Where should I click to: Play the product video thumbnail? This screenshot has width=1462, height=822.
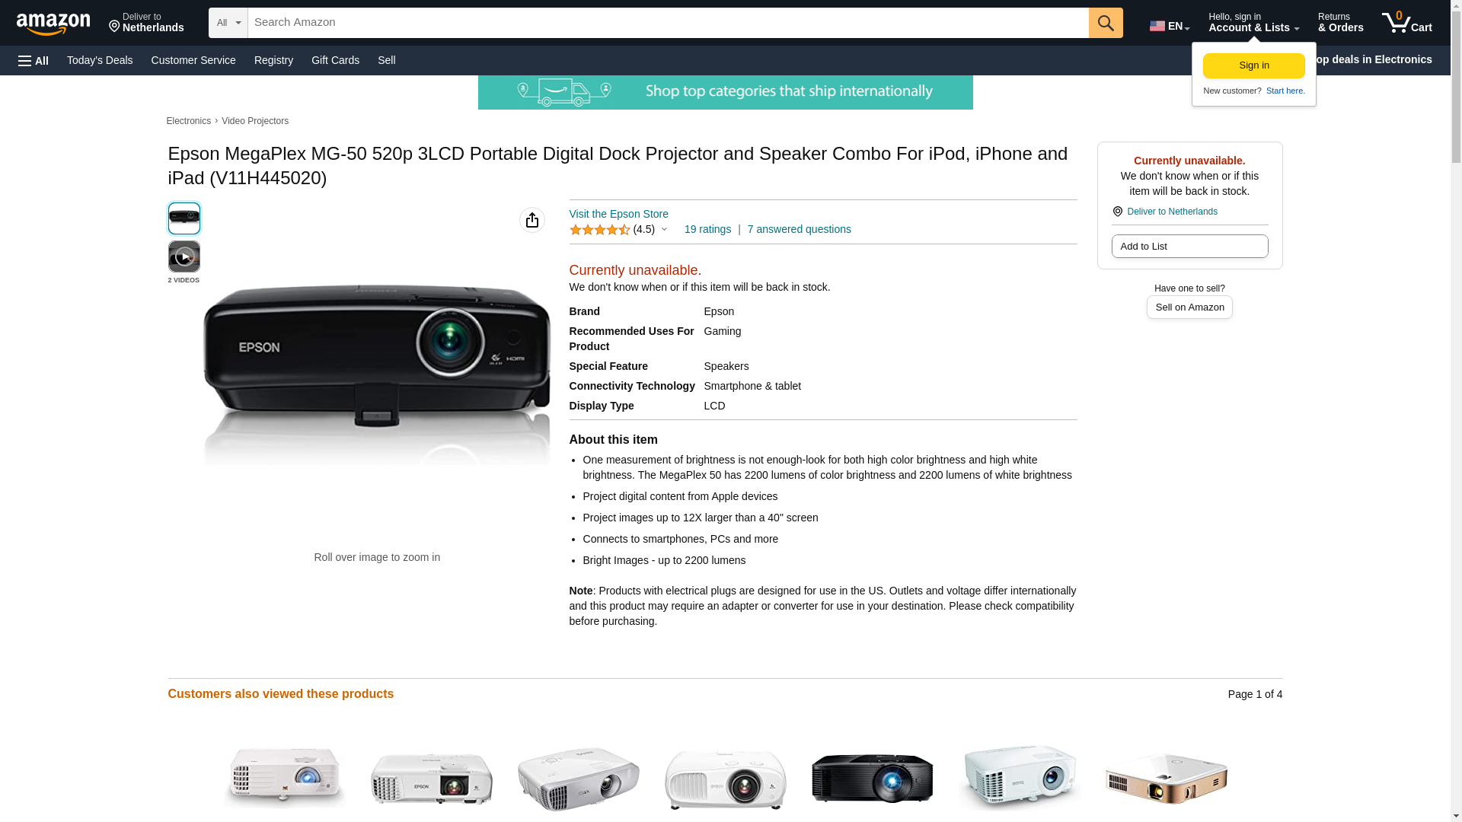[x=184, y=256]
